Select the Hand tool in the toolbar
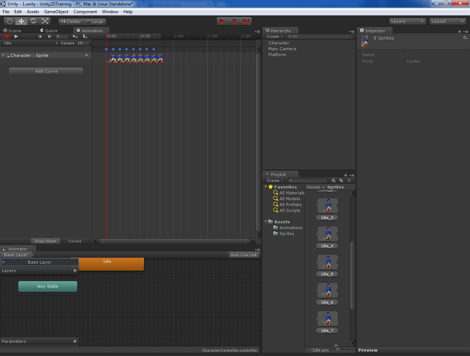470x356 pixels. (x=10, y=21)
